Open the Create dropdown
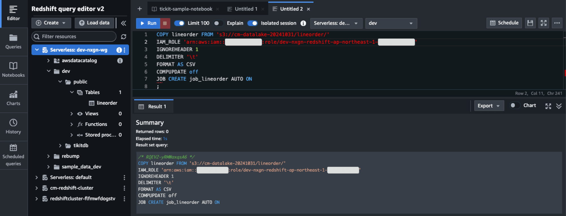566x216 pixels. click(x=51, y=23)
